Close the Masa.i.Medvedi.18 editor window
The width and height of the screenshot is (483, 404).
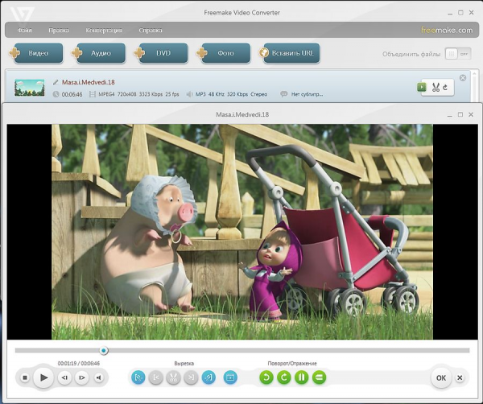[471, 114]
